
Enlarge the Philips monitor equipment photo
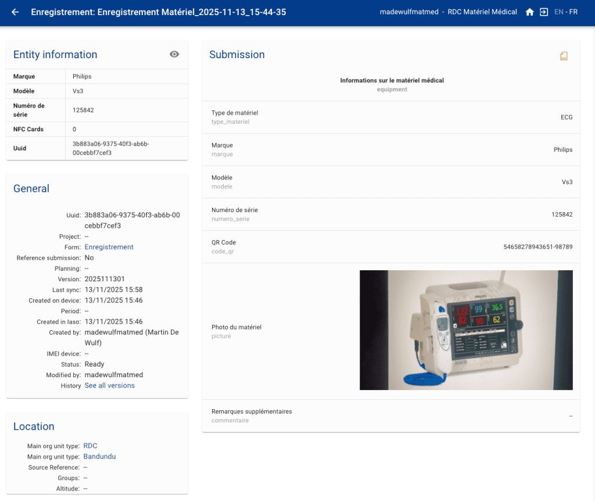point(466,330)
